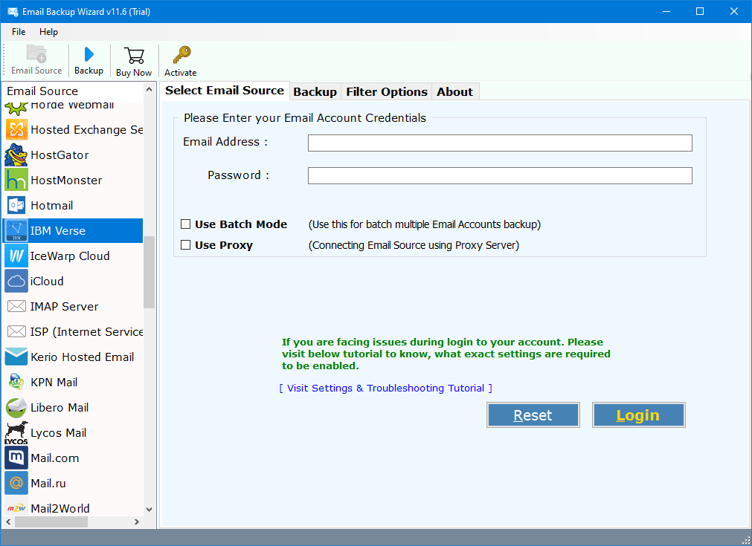Select the "IMAP Server" list entry text
Image resolution: width=752 pixels, height=546 pixels.
64,307
